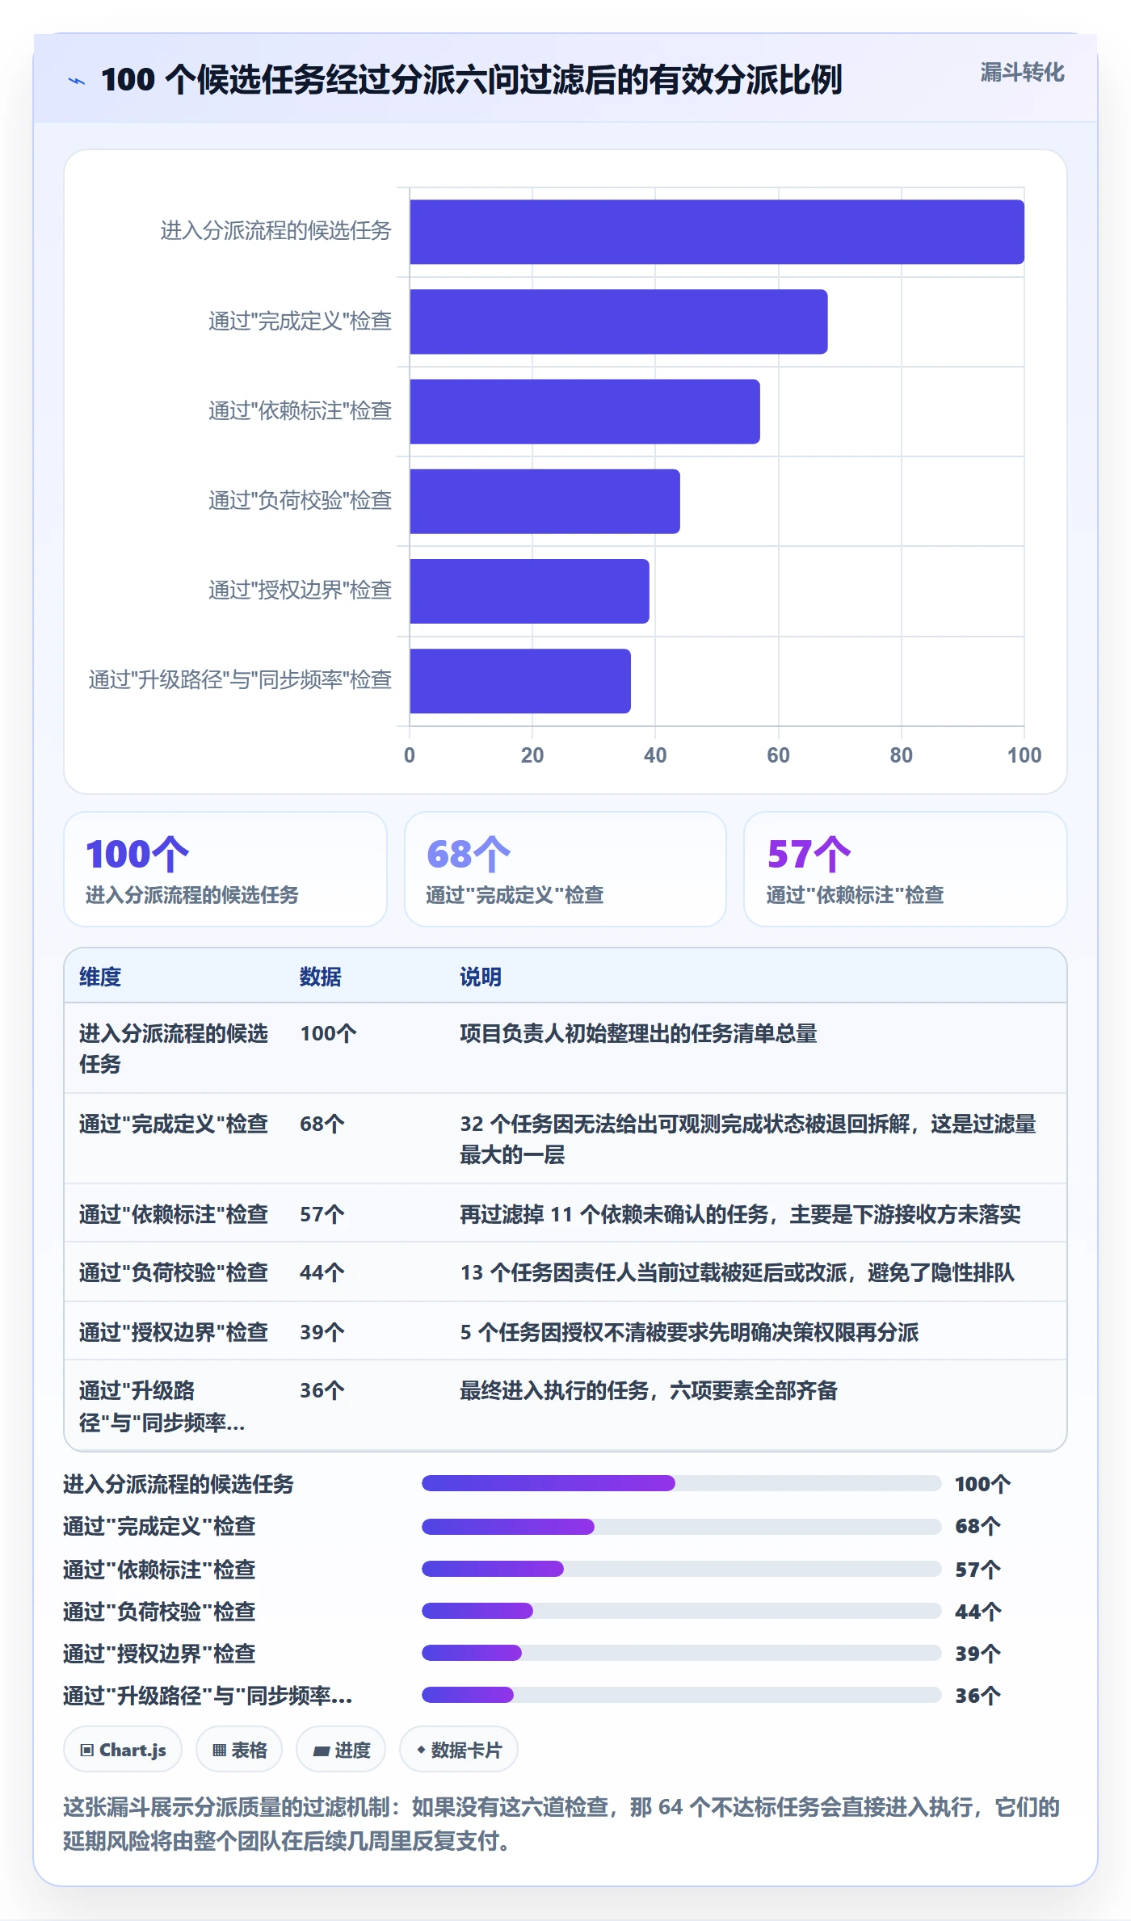Select the 进度 chip

click(x=341, y=1750)
